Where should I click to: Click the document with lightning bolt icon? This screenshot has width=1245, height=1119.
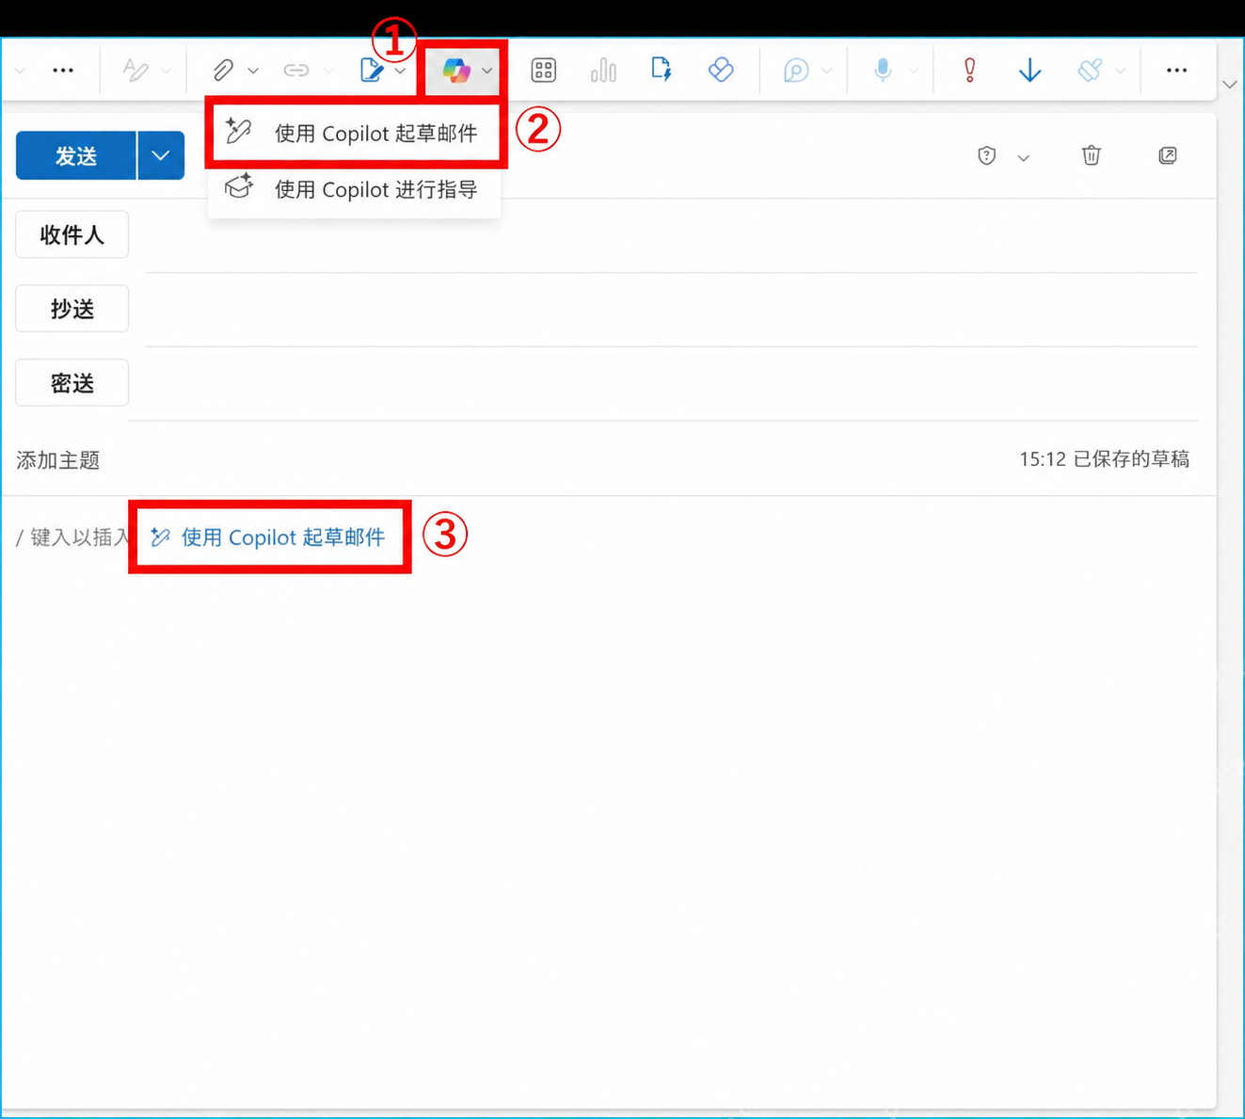[x=662, y=69]
